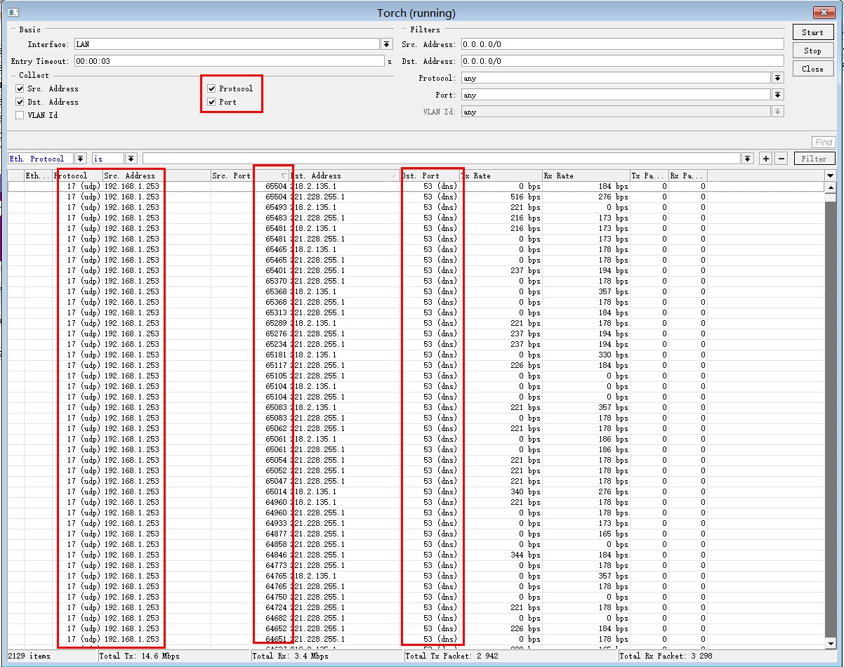Screen dimensions: 844x667
Task: Toggle Dst. Address collection checkbox
Action: (20, 102)
